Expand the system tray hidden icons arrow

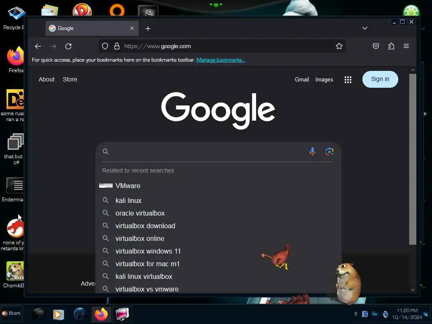[x=356, y=314]
